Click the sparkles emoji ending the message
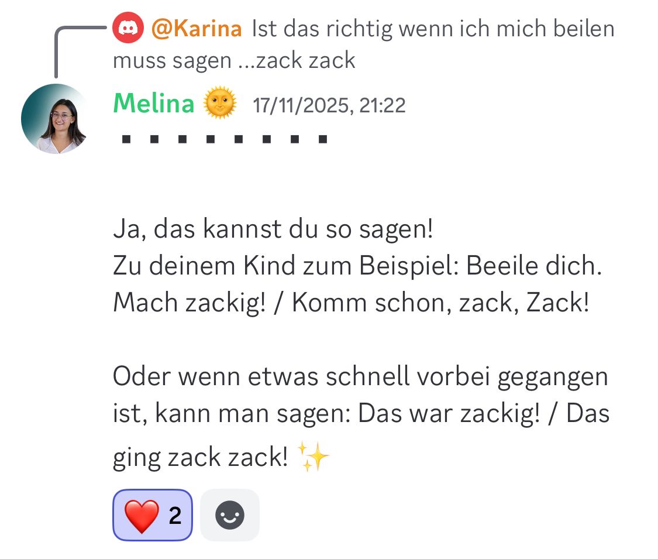The image size is (658, 559). click(x=314, y=457)
